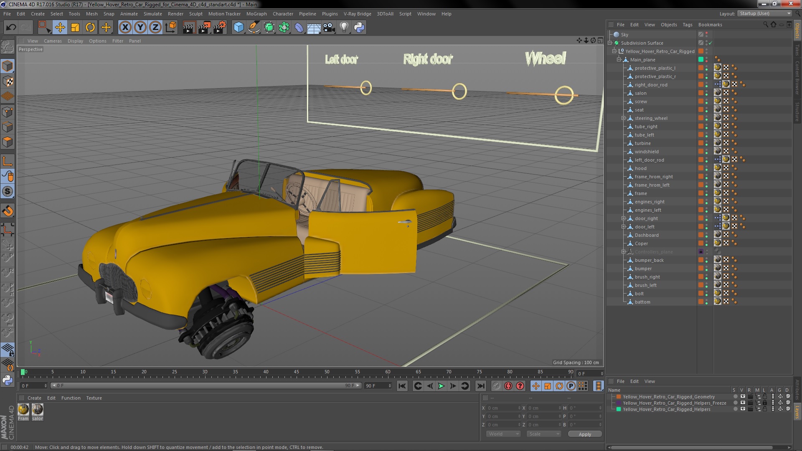This screenshot has width=802, height=451.
Task: Select the turbine object in tree
Action: pyautogui.click(x=642, y=143)
